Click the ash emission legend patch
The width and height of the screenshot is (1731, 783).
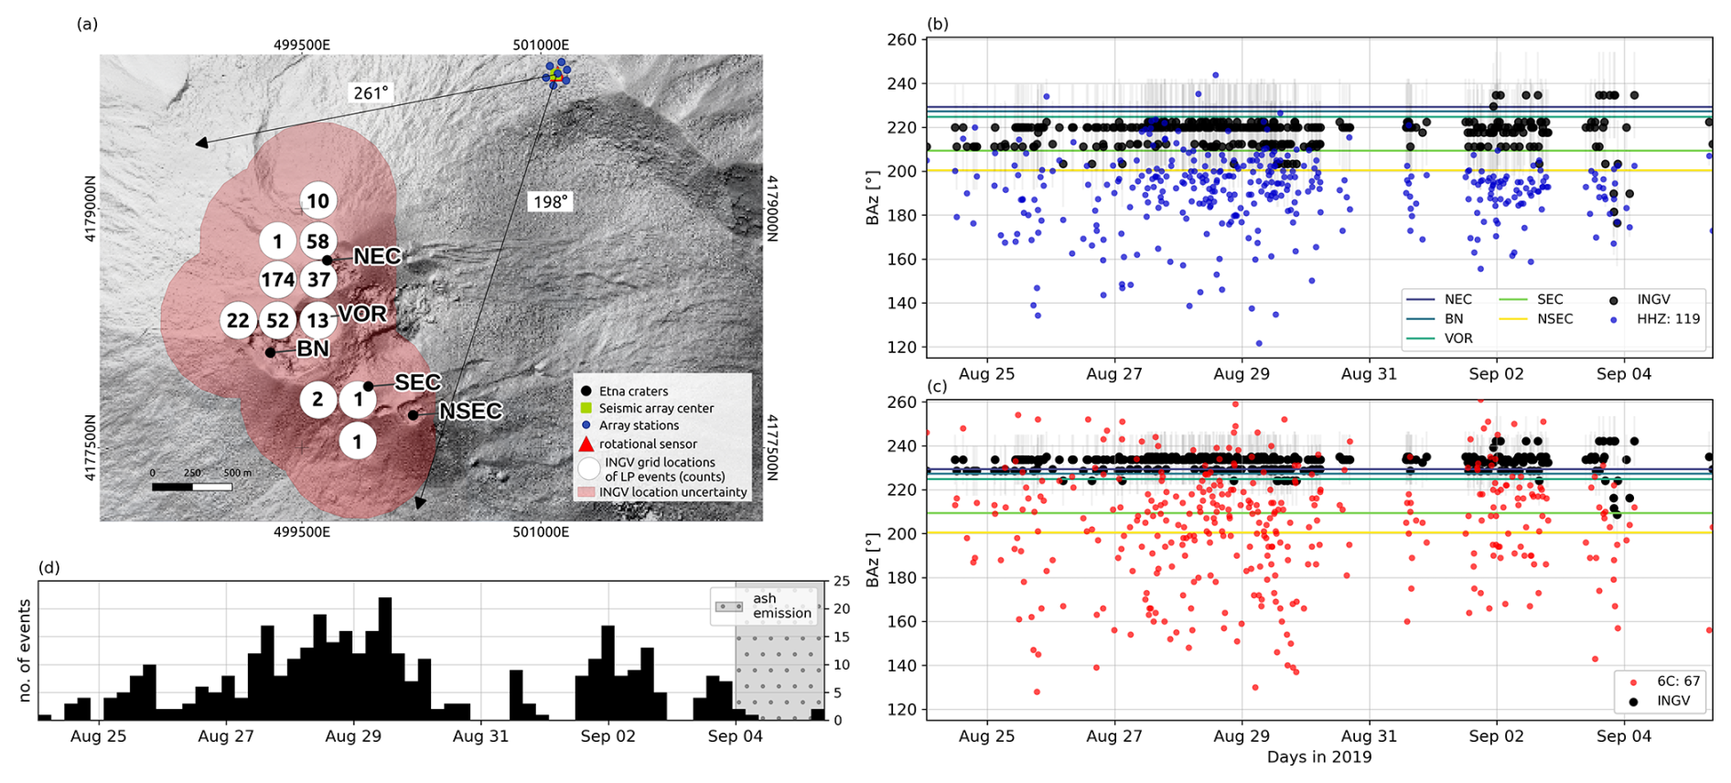(728, 606)
